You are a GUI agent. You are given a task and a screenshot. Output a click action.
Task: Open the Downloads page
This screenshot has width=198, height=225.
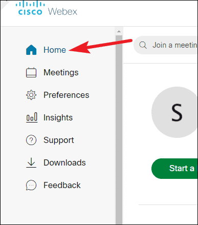click(64, 162)
